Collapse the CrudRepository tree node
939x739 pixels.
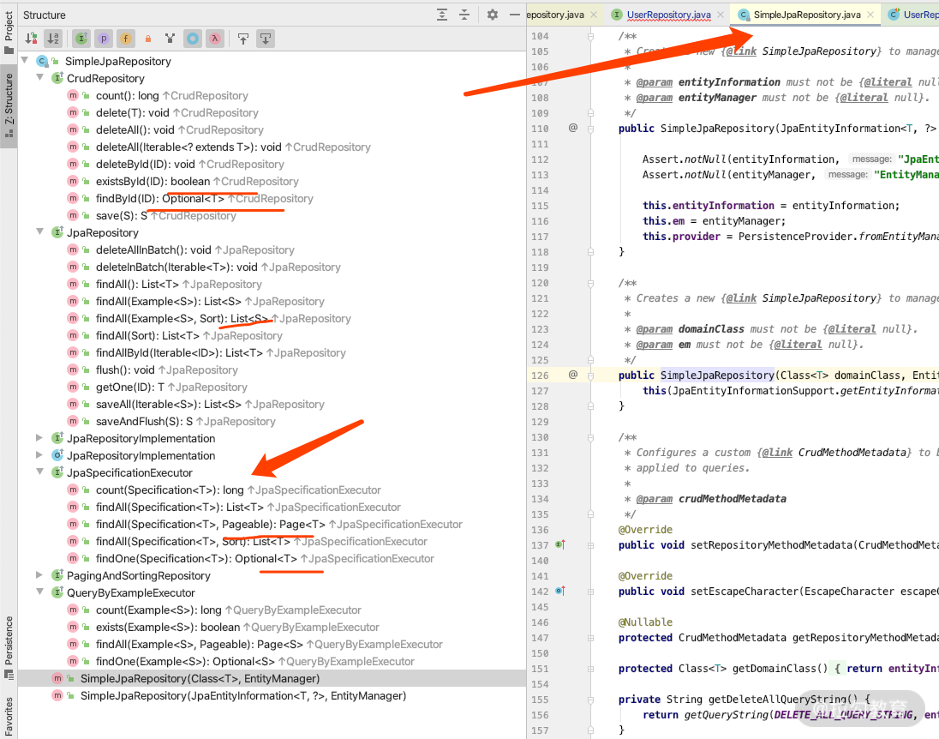39,78
